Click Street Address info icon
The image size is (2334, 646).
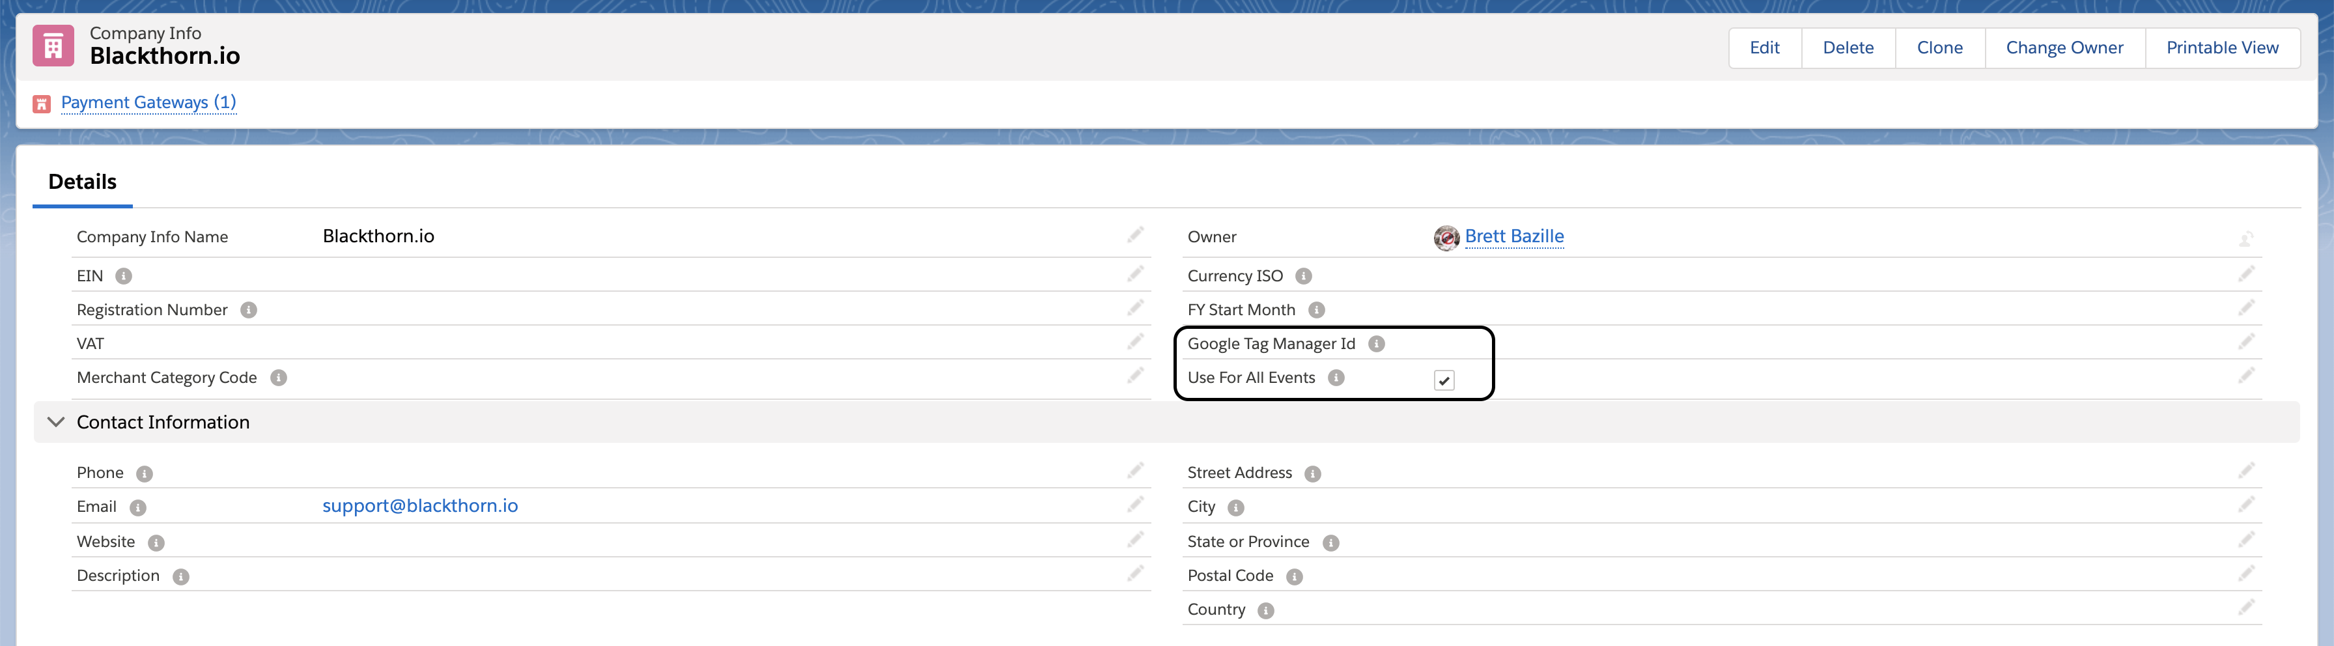[x=1313, y=474]
